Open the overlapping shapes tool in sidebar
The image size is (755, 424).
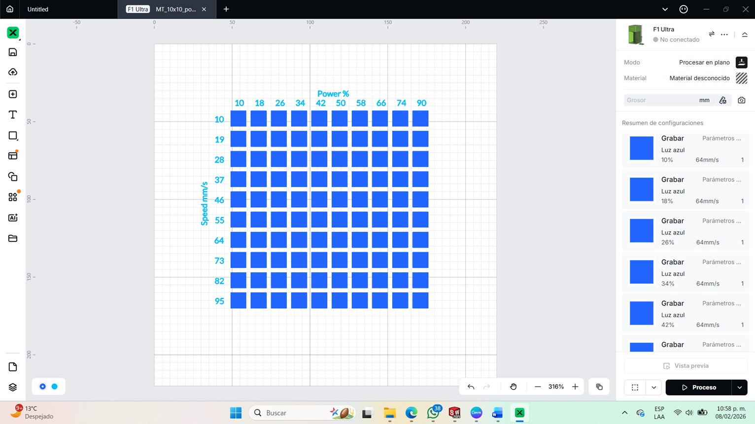pos(13,176)
